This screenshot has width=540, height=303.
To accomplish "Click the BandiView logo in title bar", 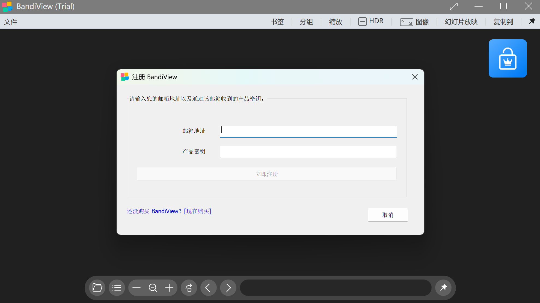I will (x=7, y=7).
